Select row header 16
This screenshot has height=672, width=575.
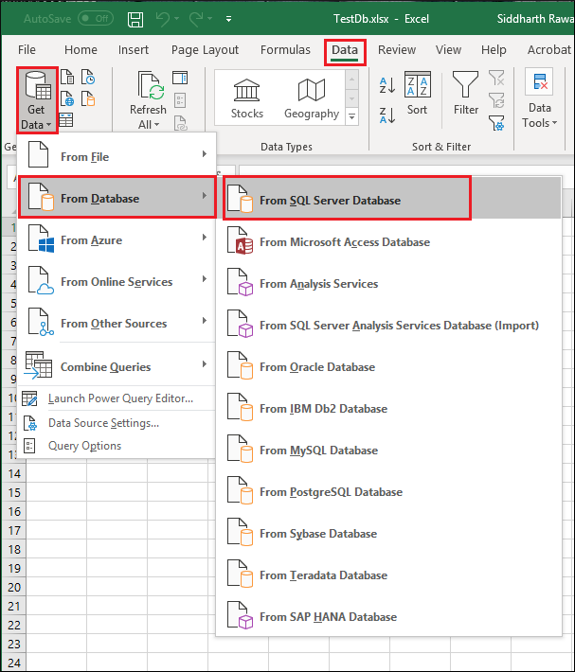click(x=14, y=511)
